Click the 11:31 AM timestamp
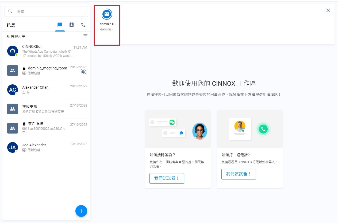 point(80,48)
